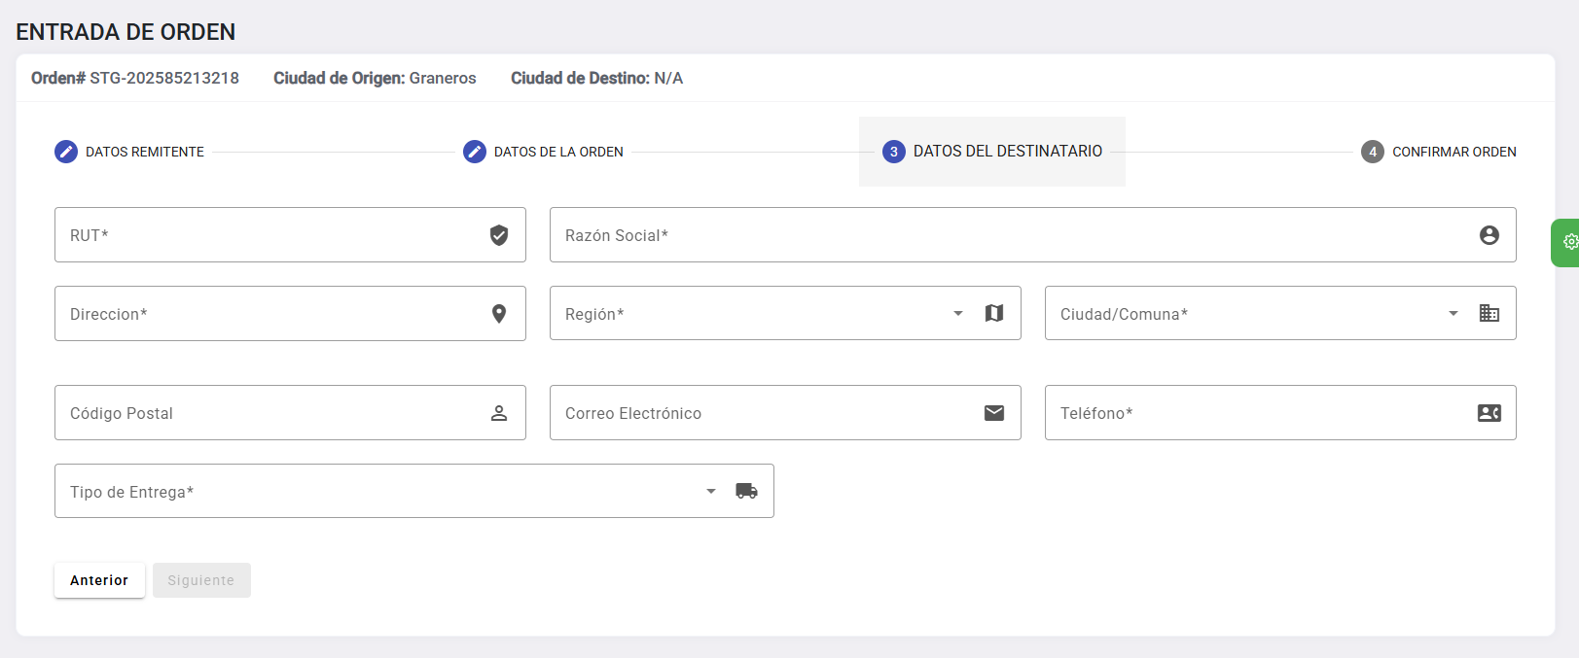This screenshot has width=1579, height=658.
Task: Open the Ciudad/Comuna dropdown list
Action: coord(1453,313)
